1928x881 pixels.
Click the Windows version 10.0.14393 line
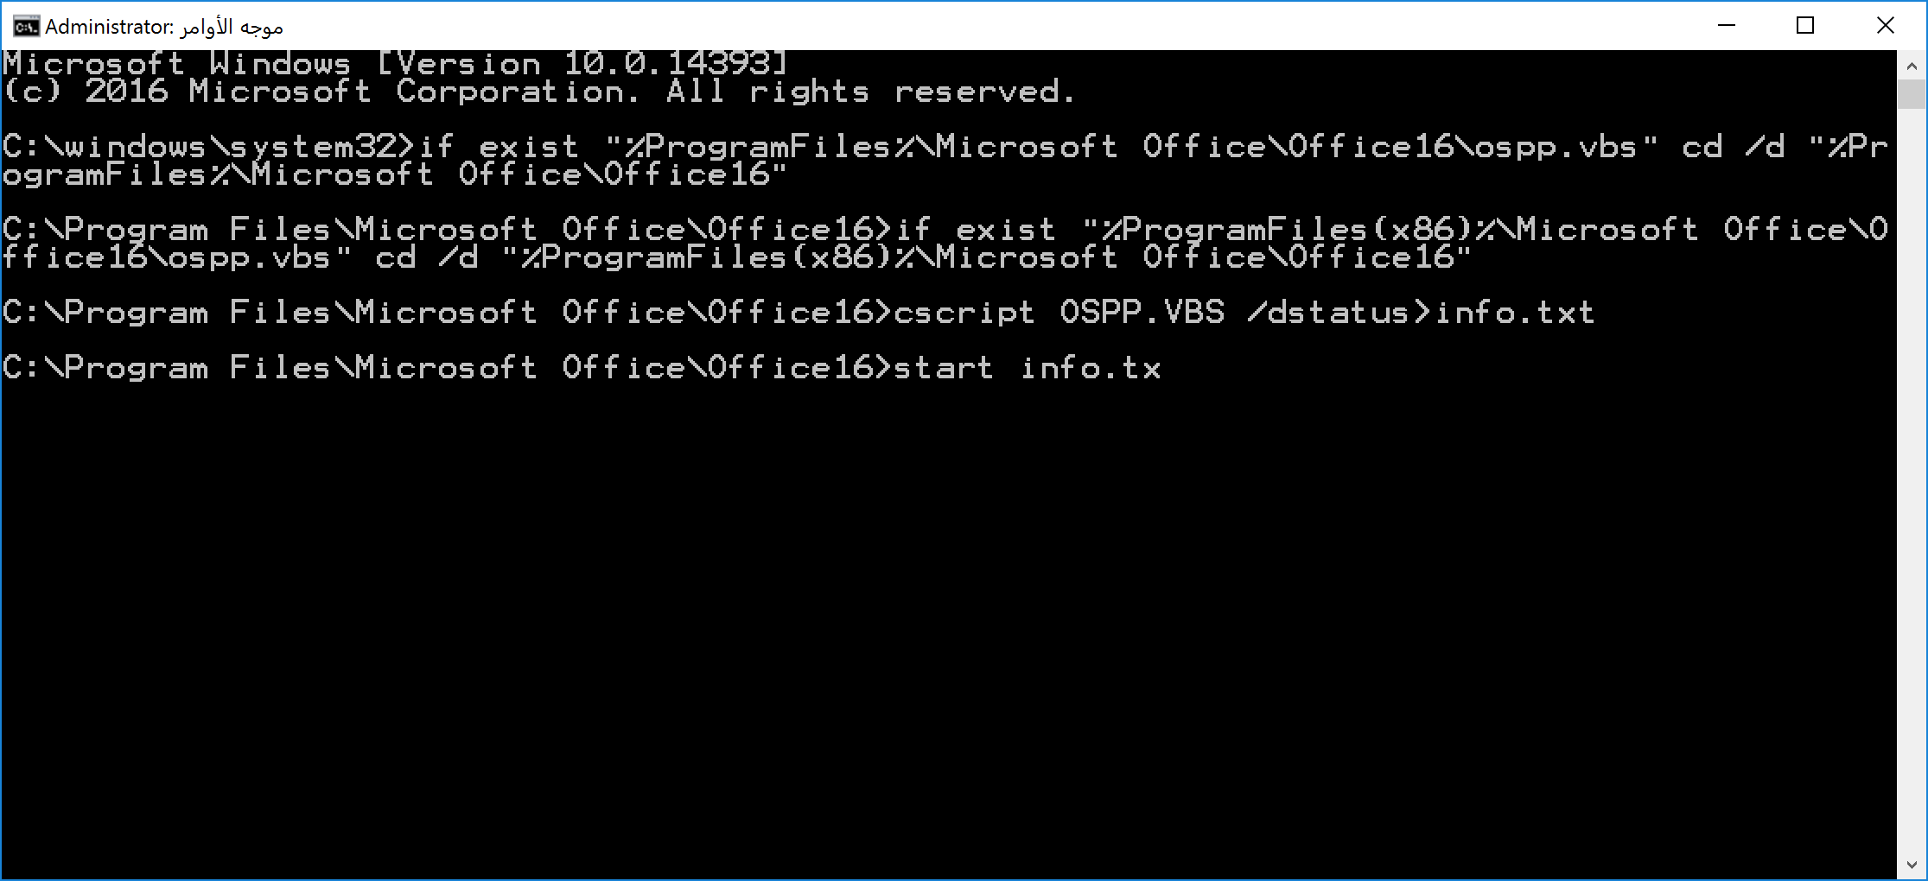395,63
